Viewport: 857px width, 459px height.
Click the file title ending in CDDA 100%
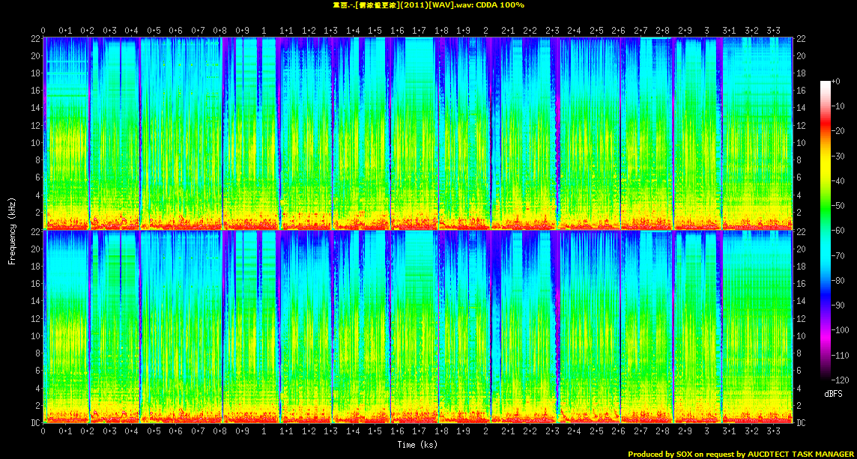pyautogui.click(x=428, y=5)
